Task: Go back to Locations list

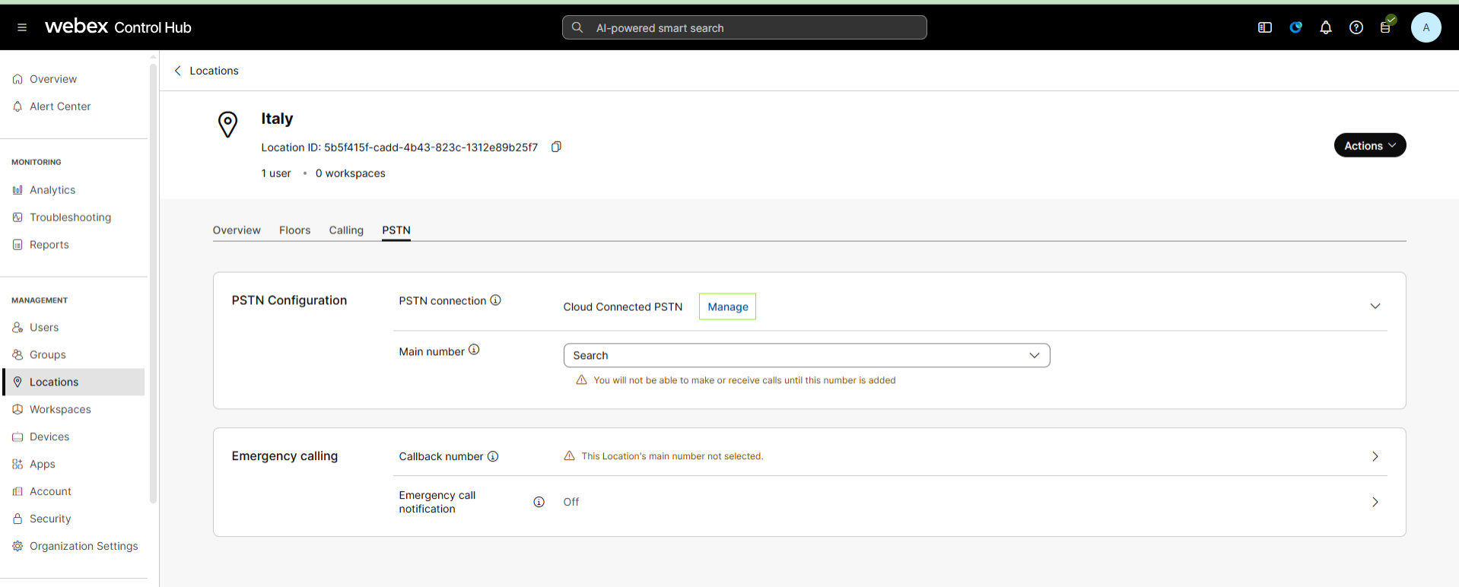Action: 207,71
